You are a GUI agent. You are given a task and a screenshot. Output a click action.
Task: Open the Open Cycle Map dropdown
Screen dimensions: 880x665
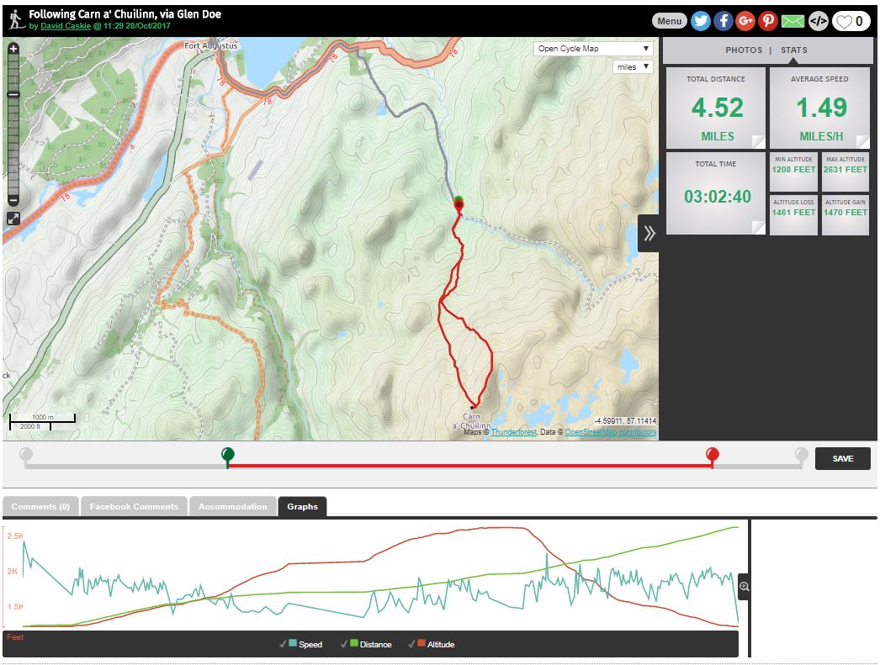pos(594,49)
